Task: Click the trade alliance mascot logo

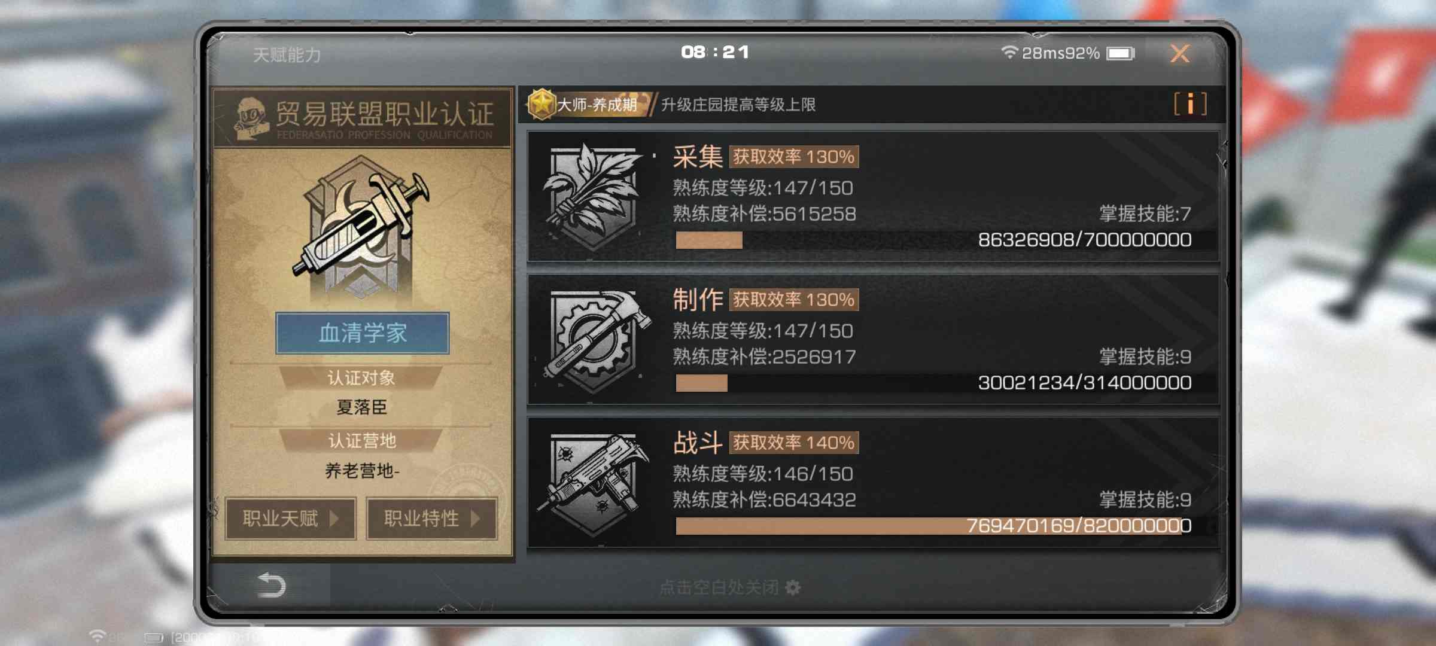Action: pos(250,118)
